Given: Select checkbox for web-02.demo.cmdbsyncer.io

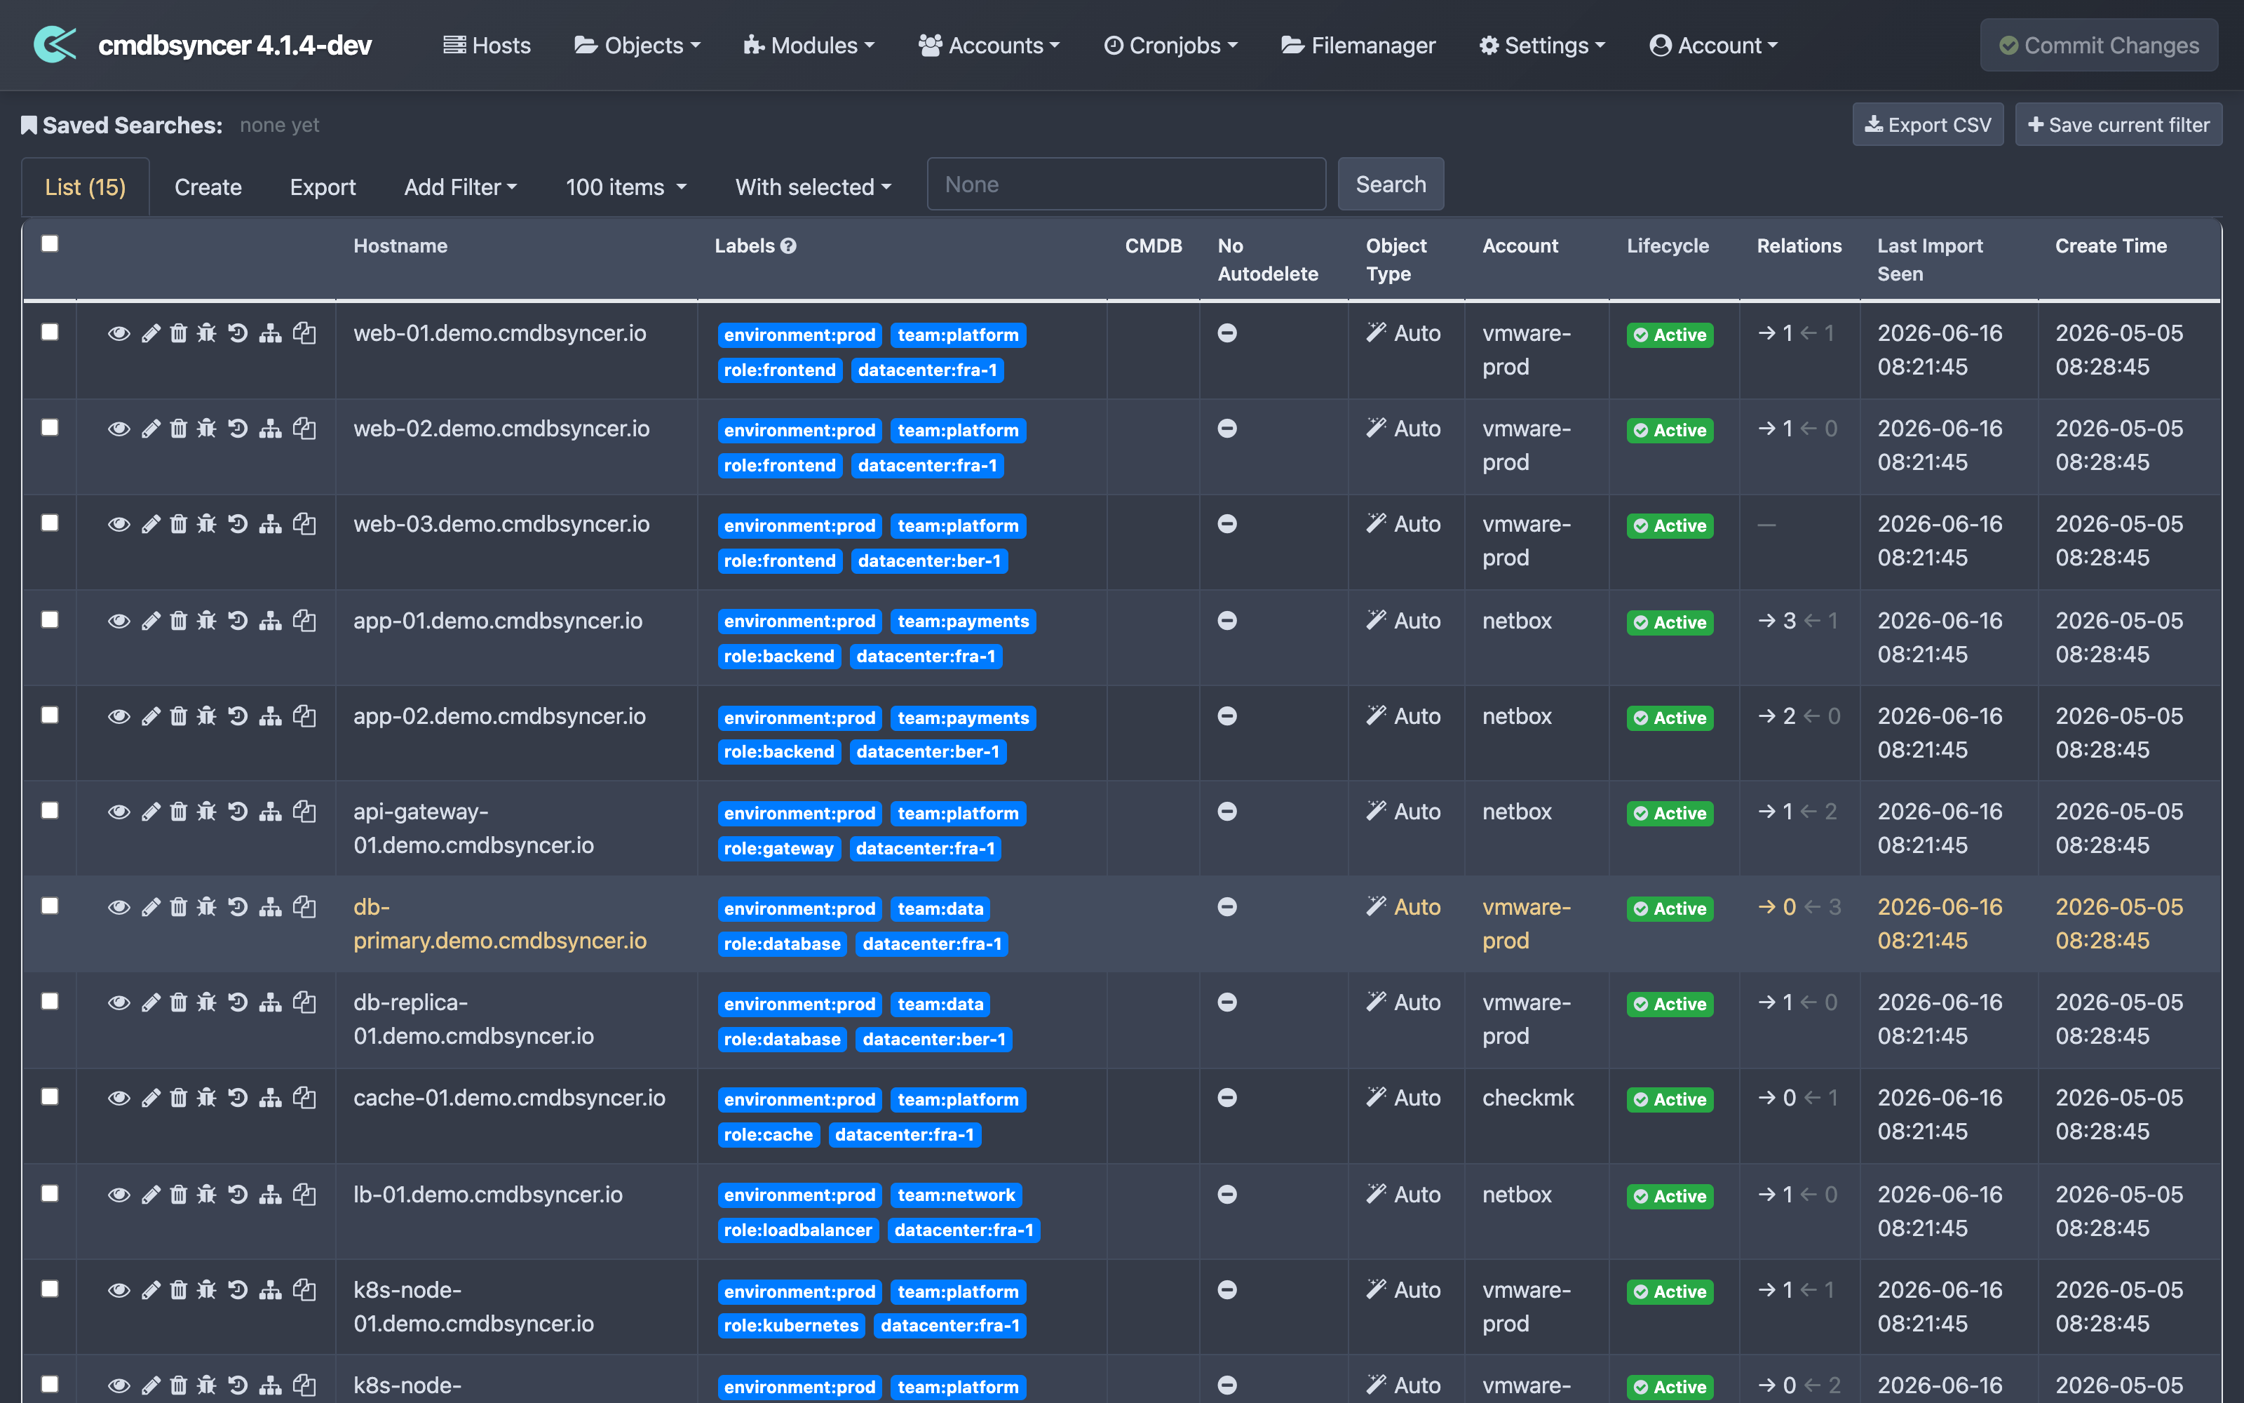Looking at the screenshot, I should click(x=50, y=428).
